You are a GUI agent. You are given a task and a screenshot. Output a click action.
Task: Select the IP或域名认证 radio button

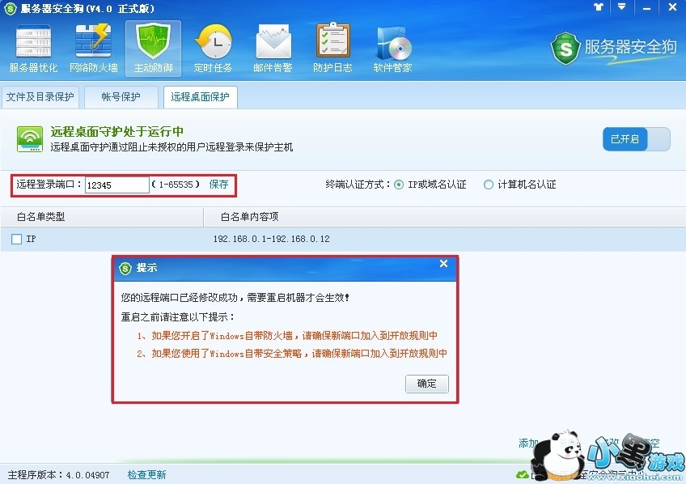(399, 185)
